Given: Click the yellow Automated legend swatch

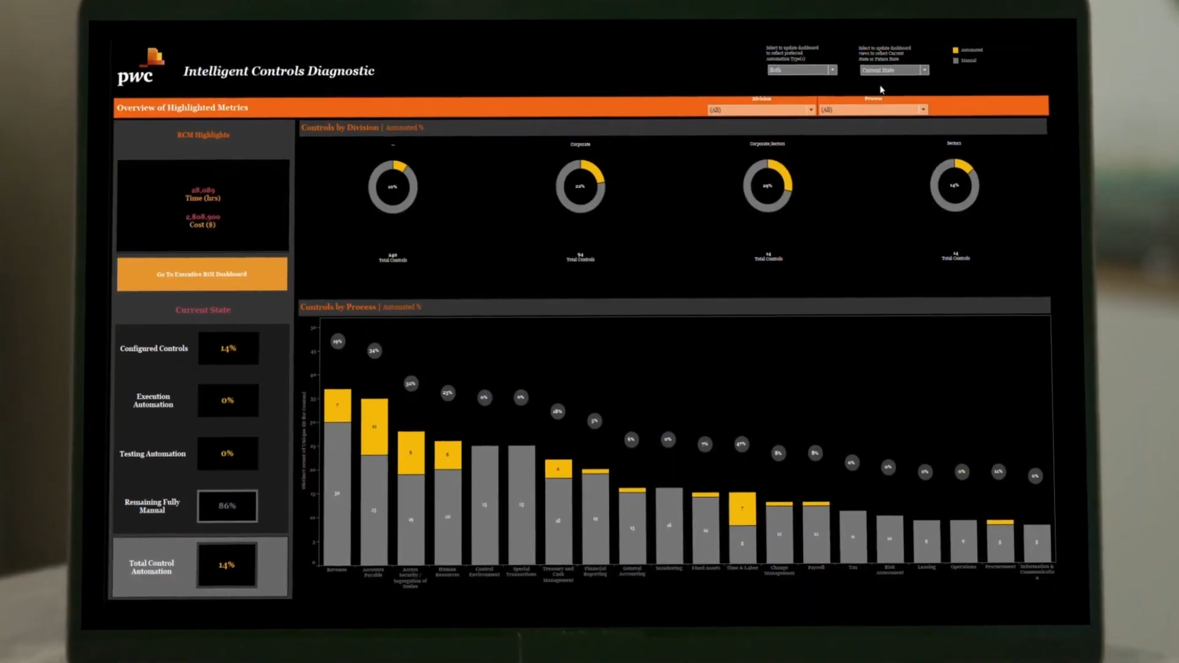Looking at the screenshot, I should (955, 50).
